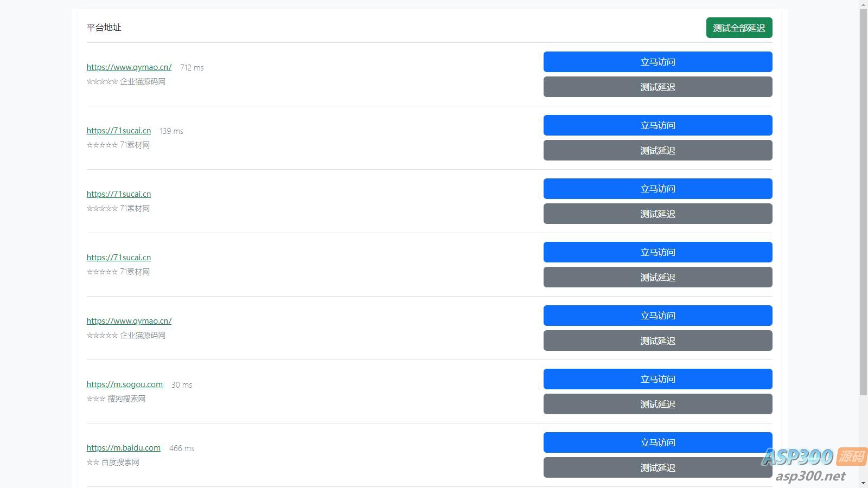Open the 71sucai.cn link showing 139 ms
Screen dimensions: 868x488
tap(119, 131)
